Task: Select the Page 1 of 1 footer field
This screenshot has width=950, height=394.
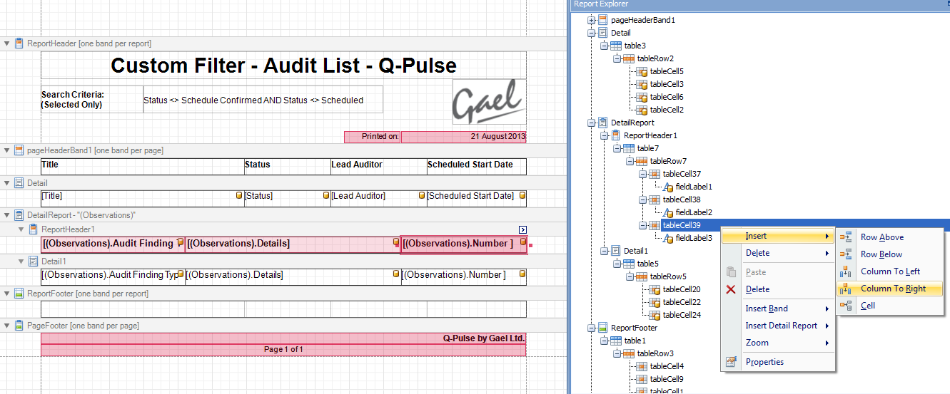Action: coord(283,350)
